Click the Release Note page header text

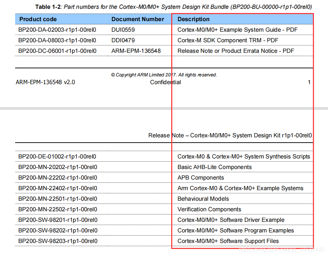click(x=230, y=135)
